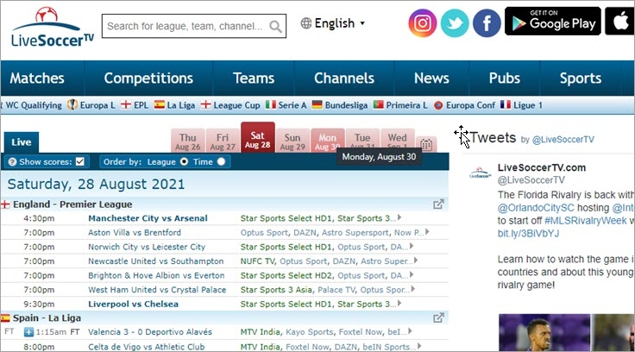Open the Instagram social icon
The image size is (635, 352).
tap(423, 23)
